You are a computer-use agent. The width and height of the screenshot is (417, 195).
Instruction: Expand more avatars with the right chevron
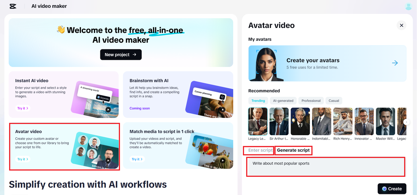(x=406, y=121)
